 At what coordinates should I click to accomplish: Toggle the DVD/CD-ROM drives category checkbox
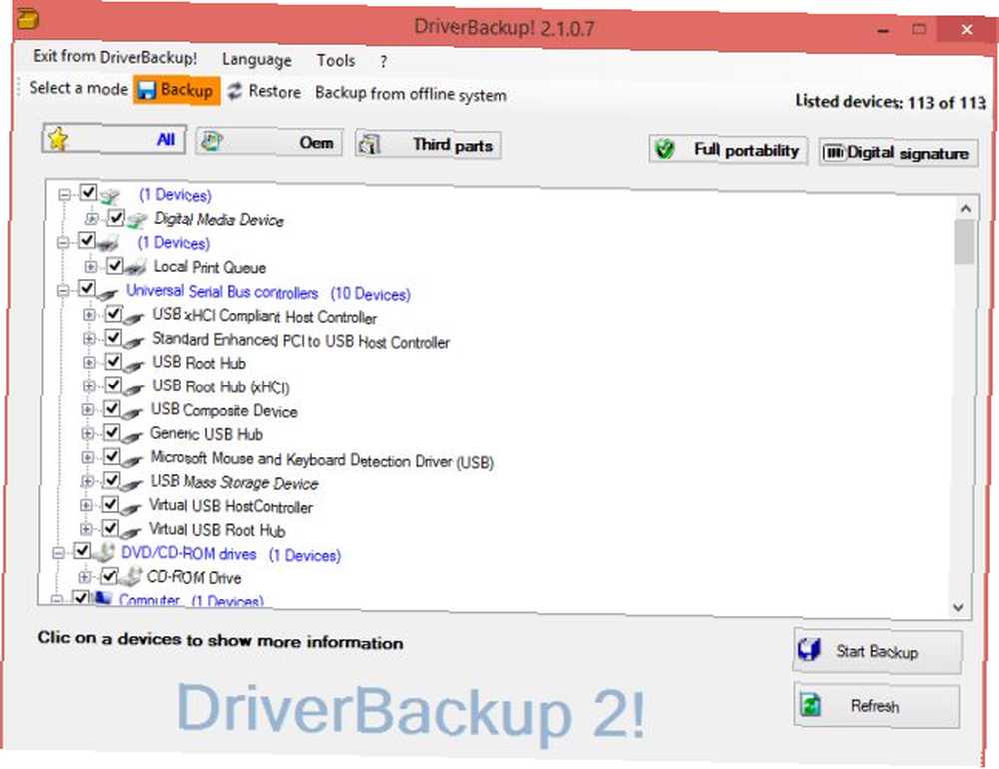click(x=82, y=550)
